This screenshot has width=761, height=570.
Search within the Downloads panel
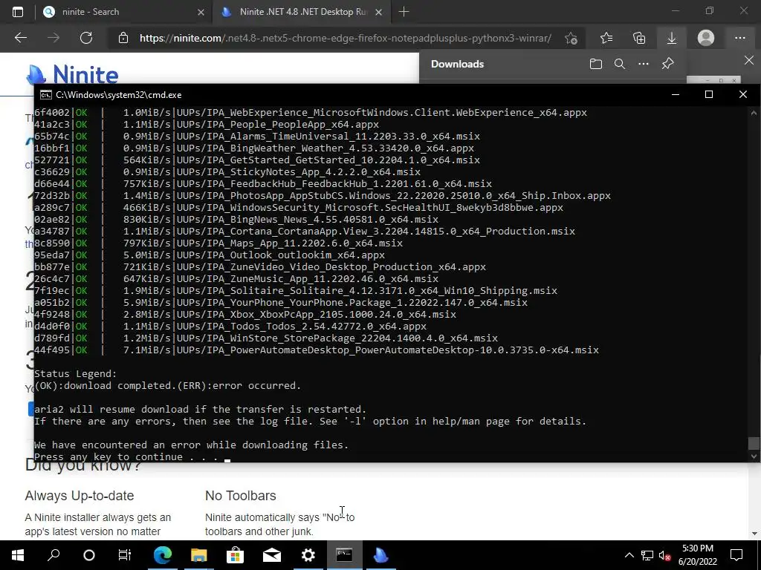coord(620,64)
